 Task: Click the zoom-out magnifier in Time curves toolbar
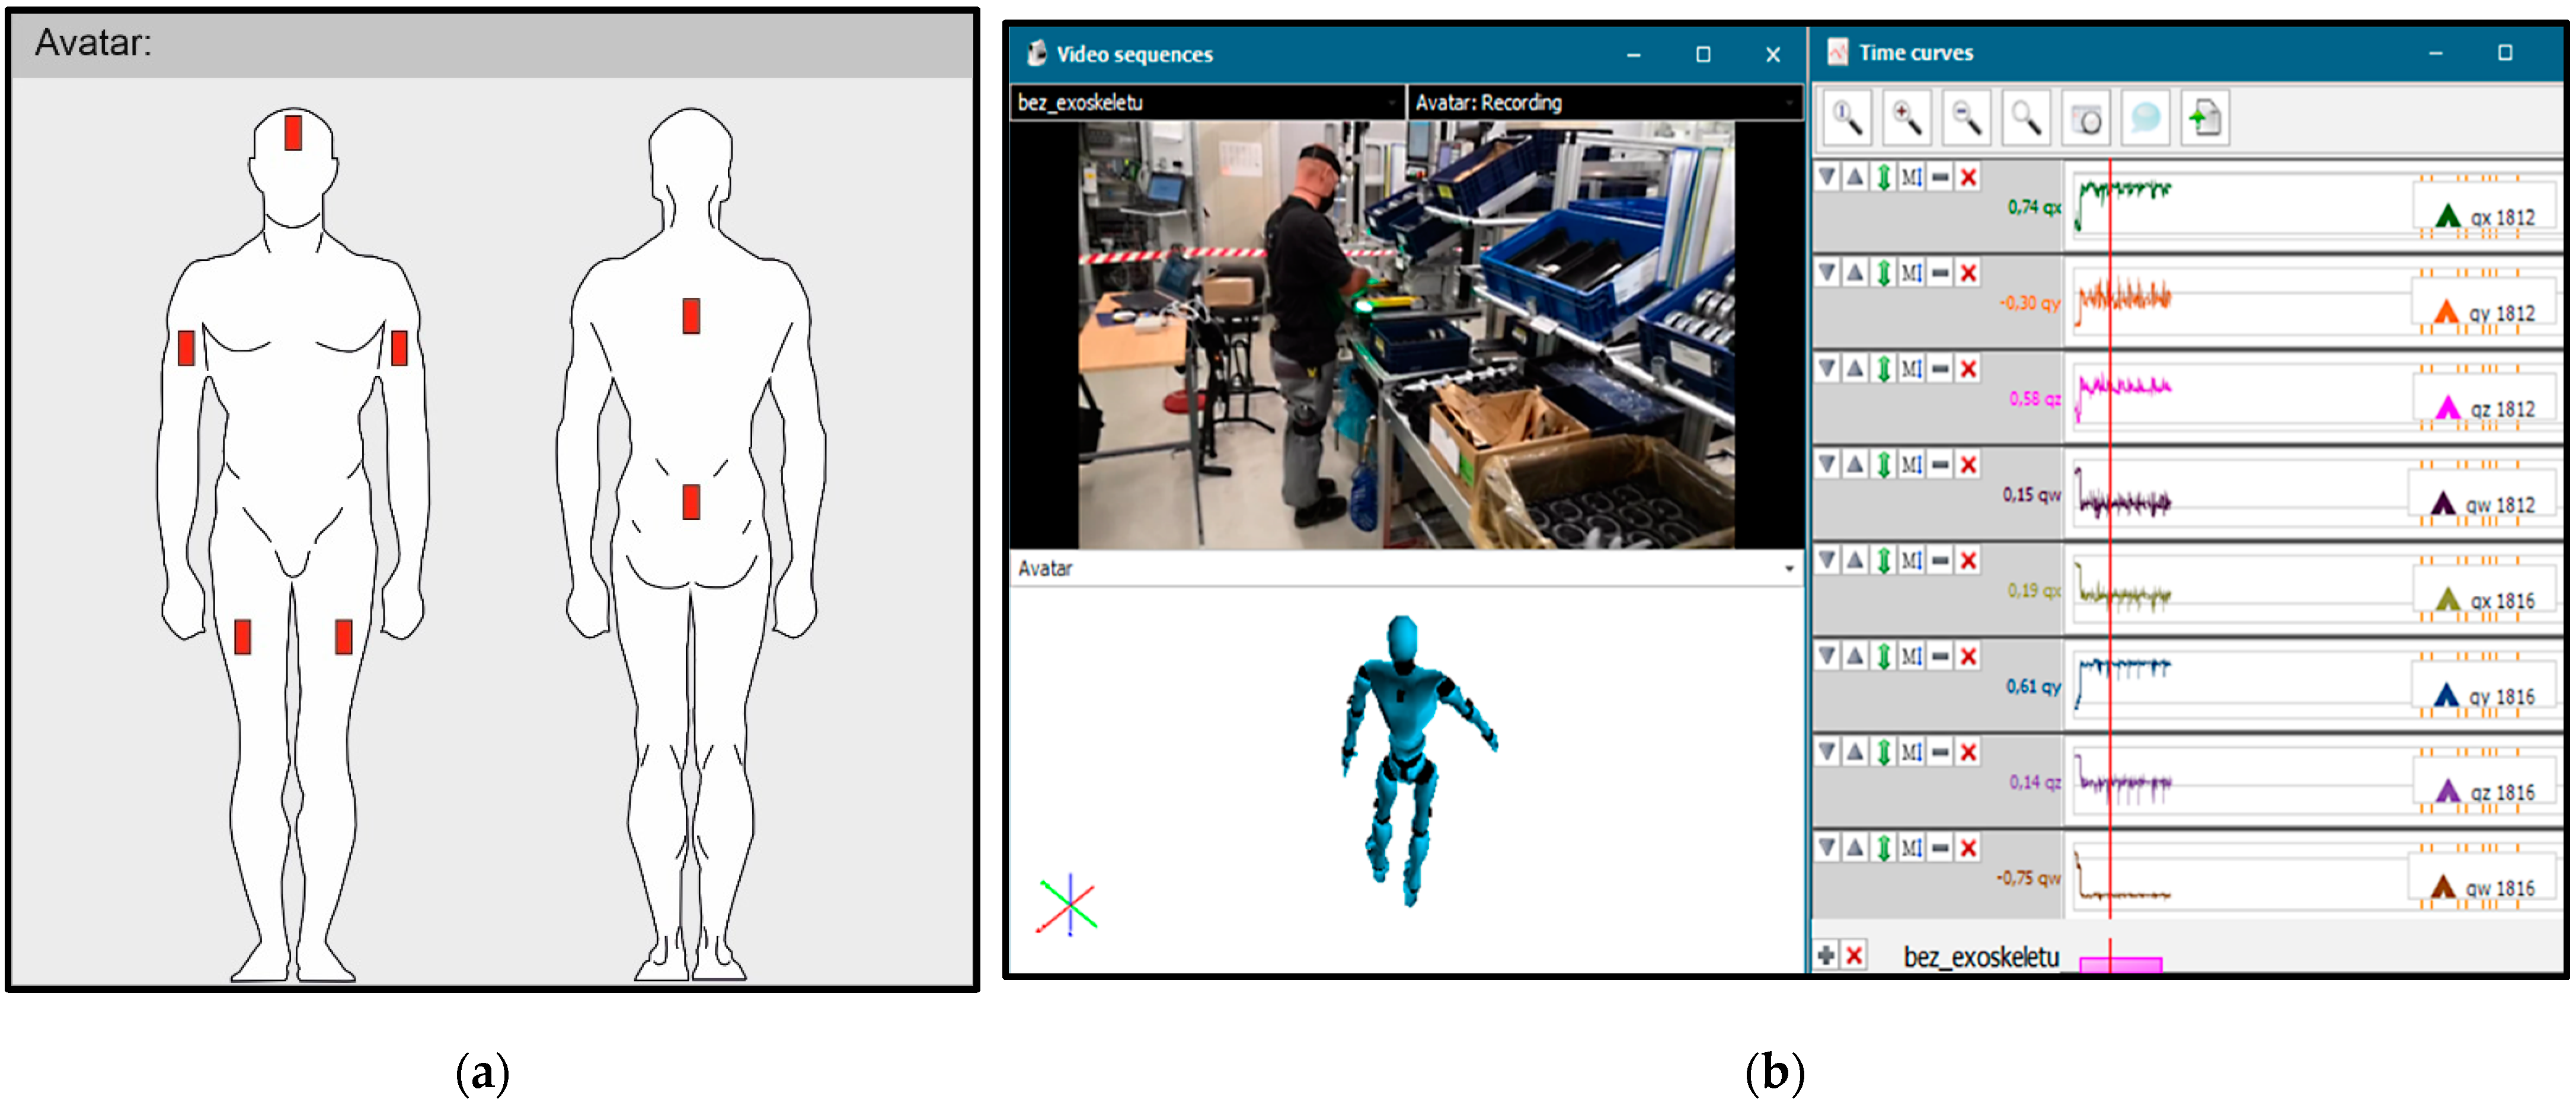[1966, 119]
